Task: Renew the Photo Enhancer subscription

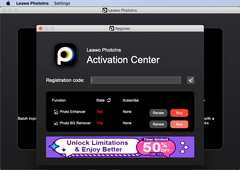Action: (x=158, y=113)
